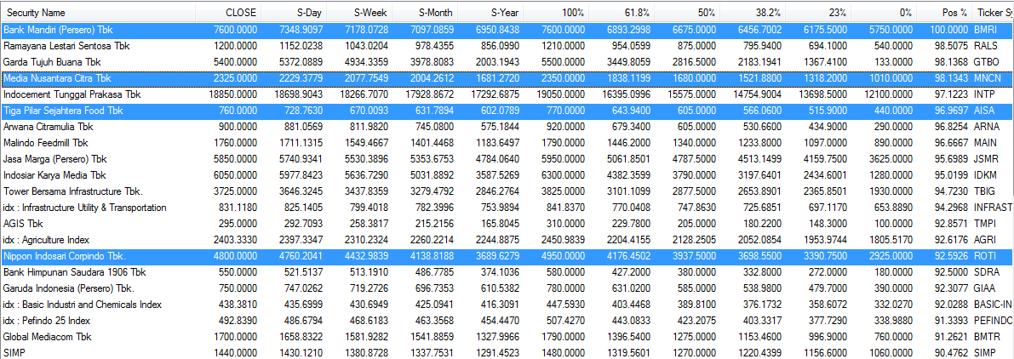Select the Bank Mandiri (Persero) Tbk row
Image resolution: width=1014 pixels, height=359 pixels.
pos(507,30)
